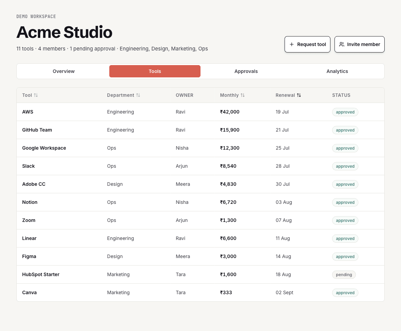This screenshot has height=331, width=401.
Task: Go to the Analytics tab
Action: click(337, 71)
